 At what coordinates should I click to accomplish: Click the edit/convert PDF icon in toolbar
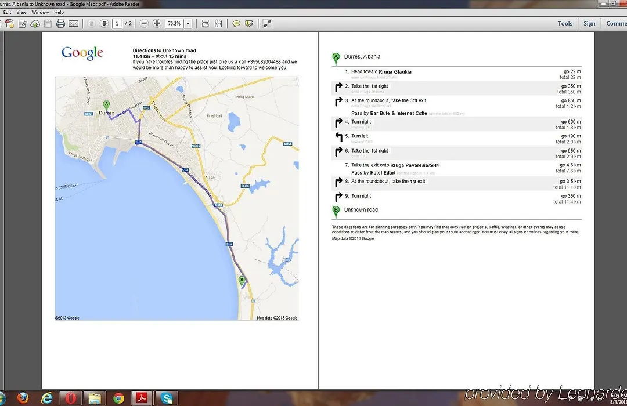point(23,24)
